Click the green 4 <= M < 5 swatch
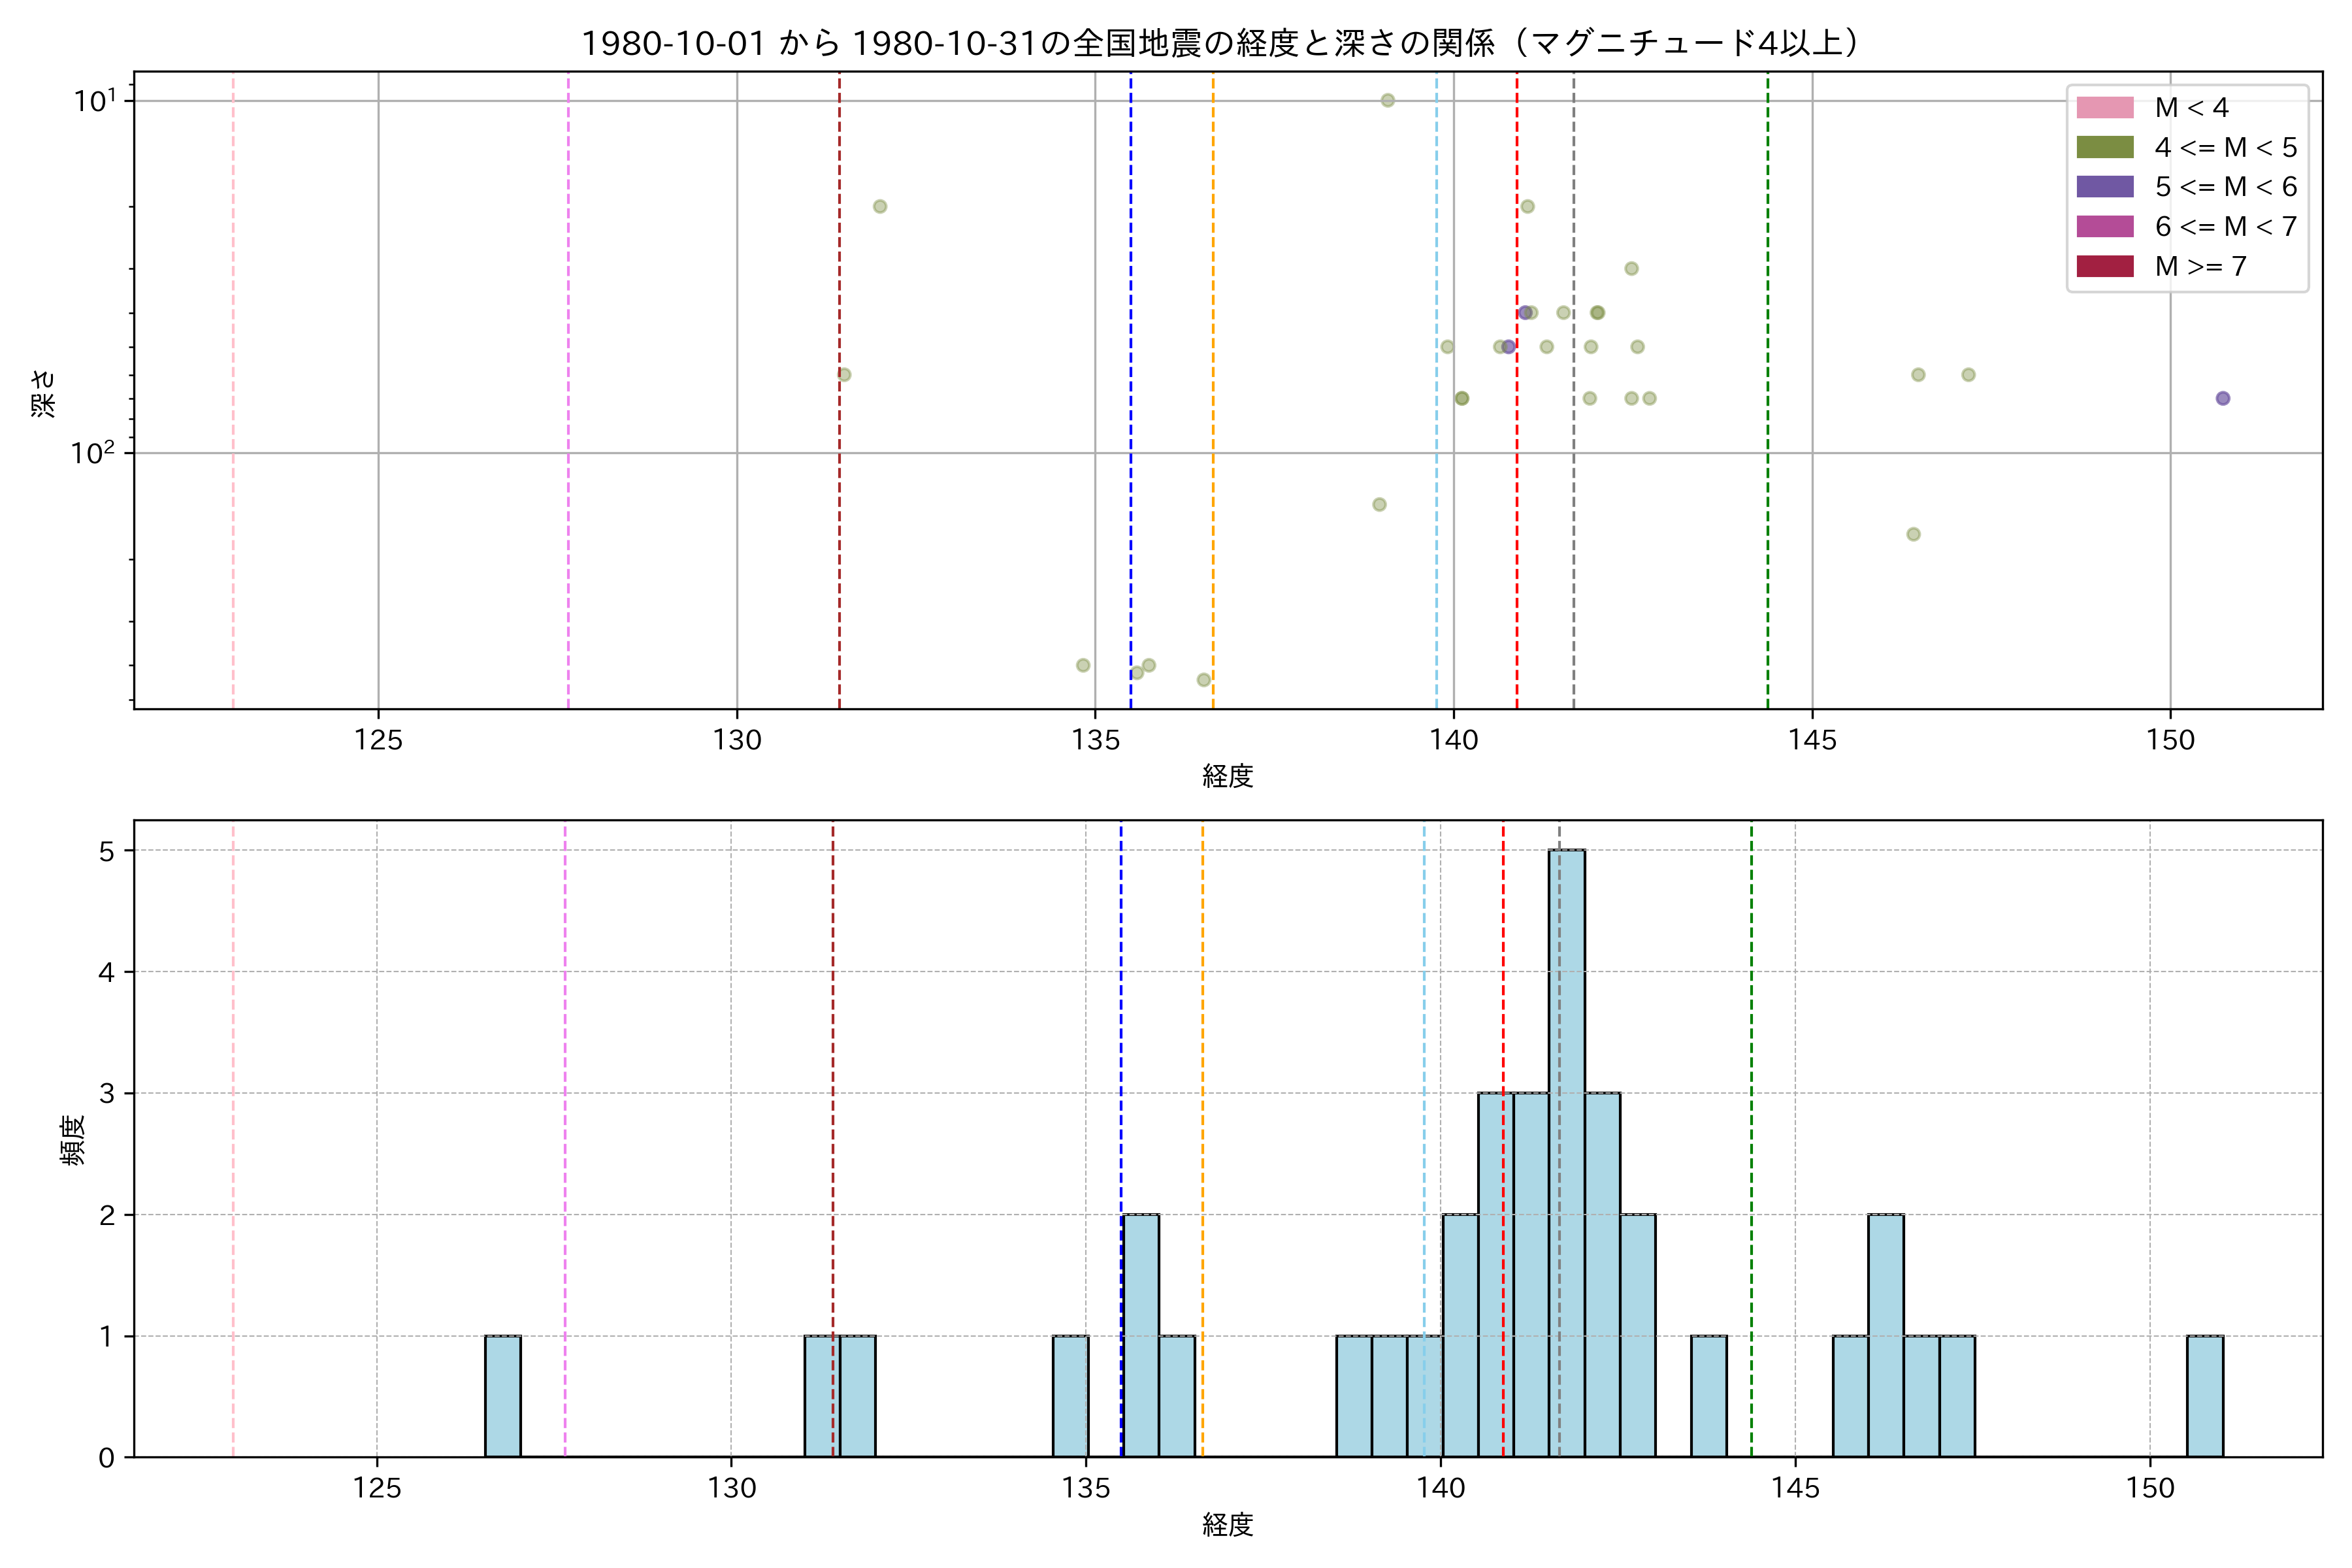Screen dimensions: 2352x1568 point(2104,147)
